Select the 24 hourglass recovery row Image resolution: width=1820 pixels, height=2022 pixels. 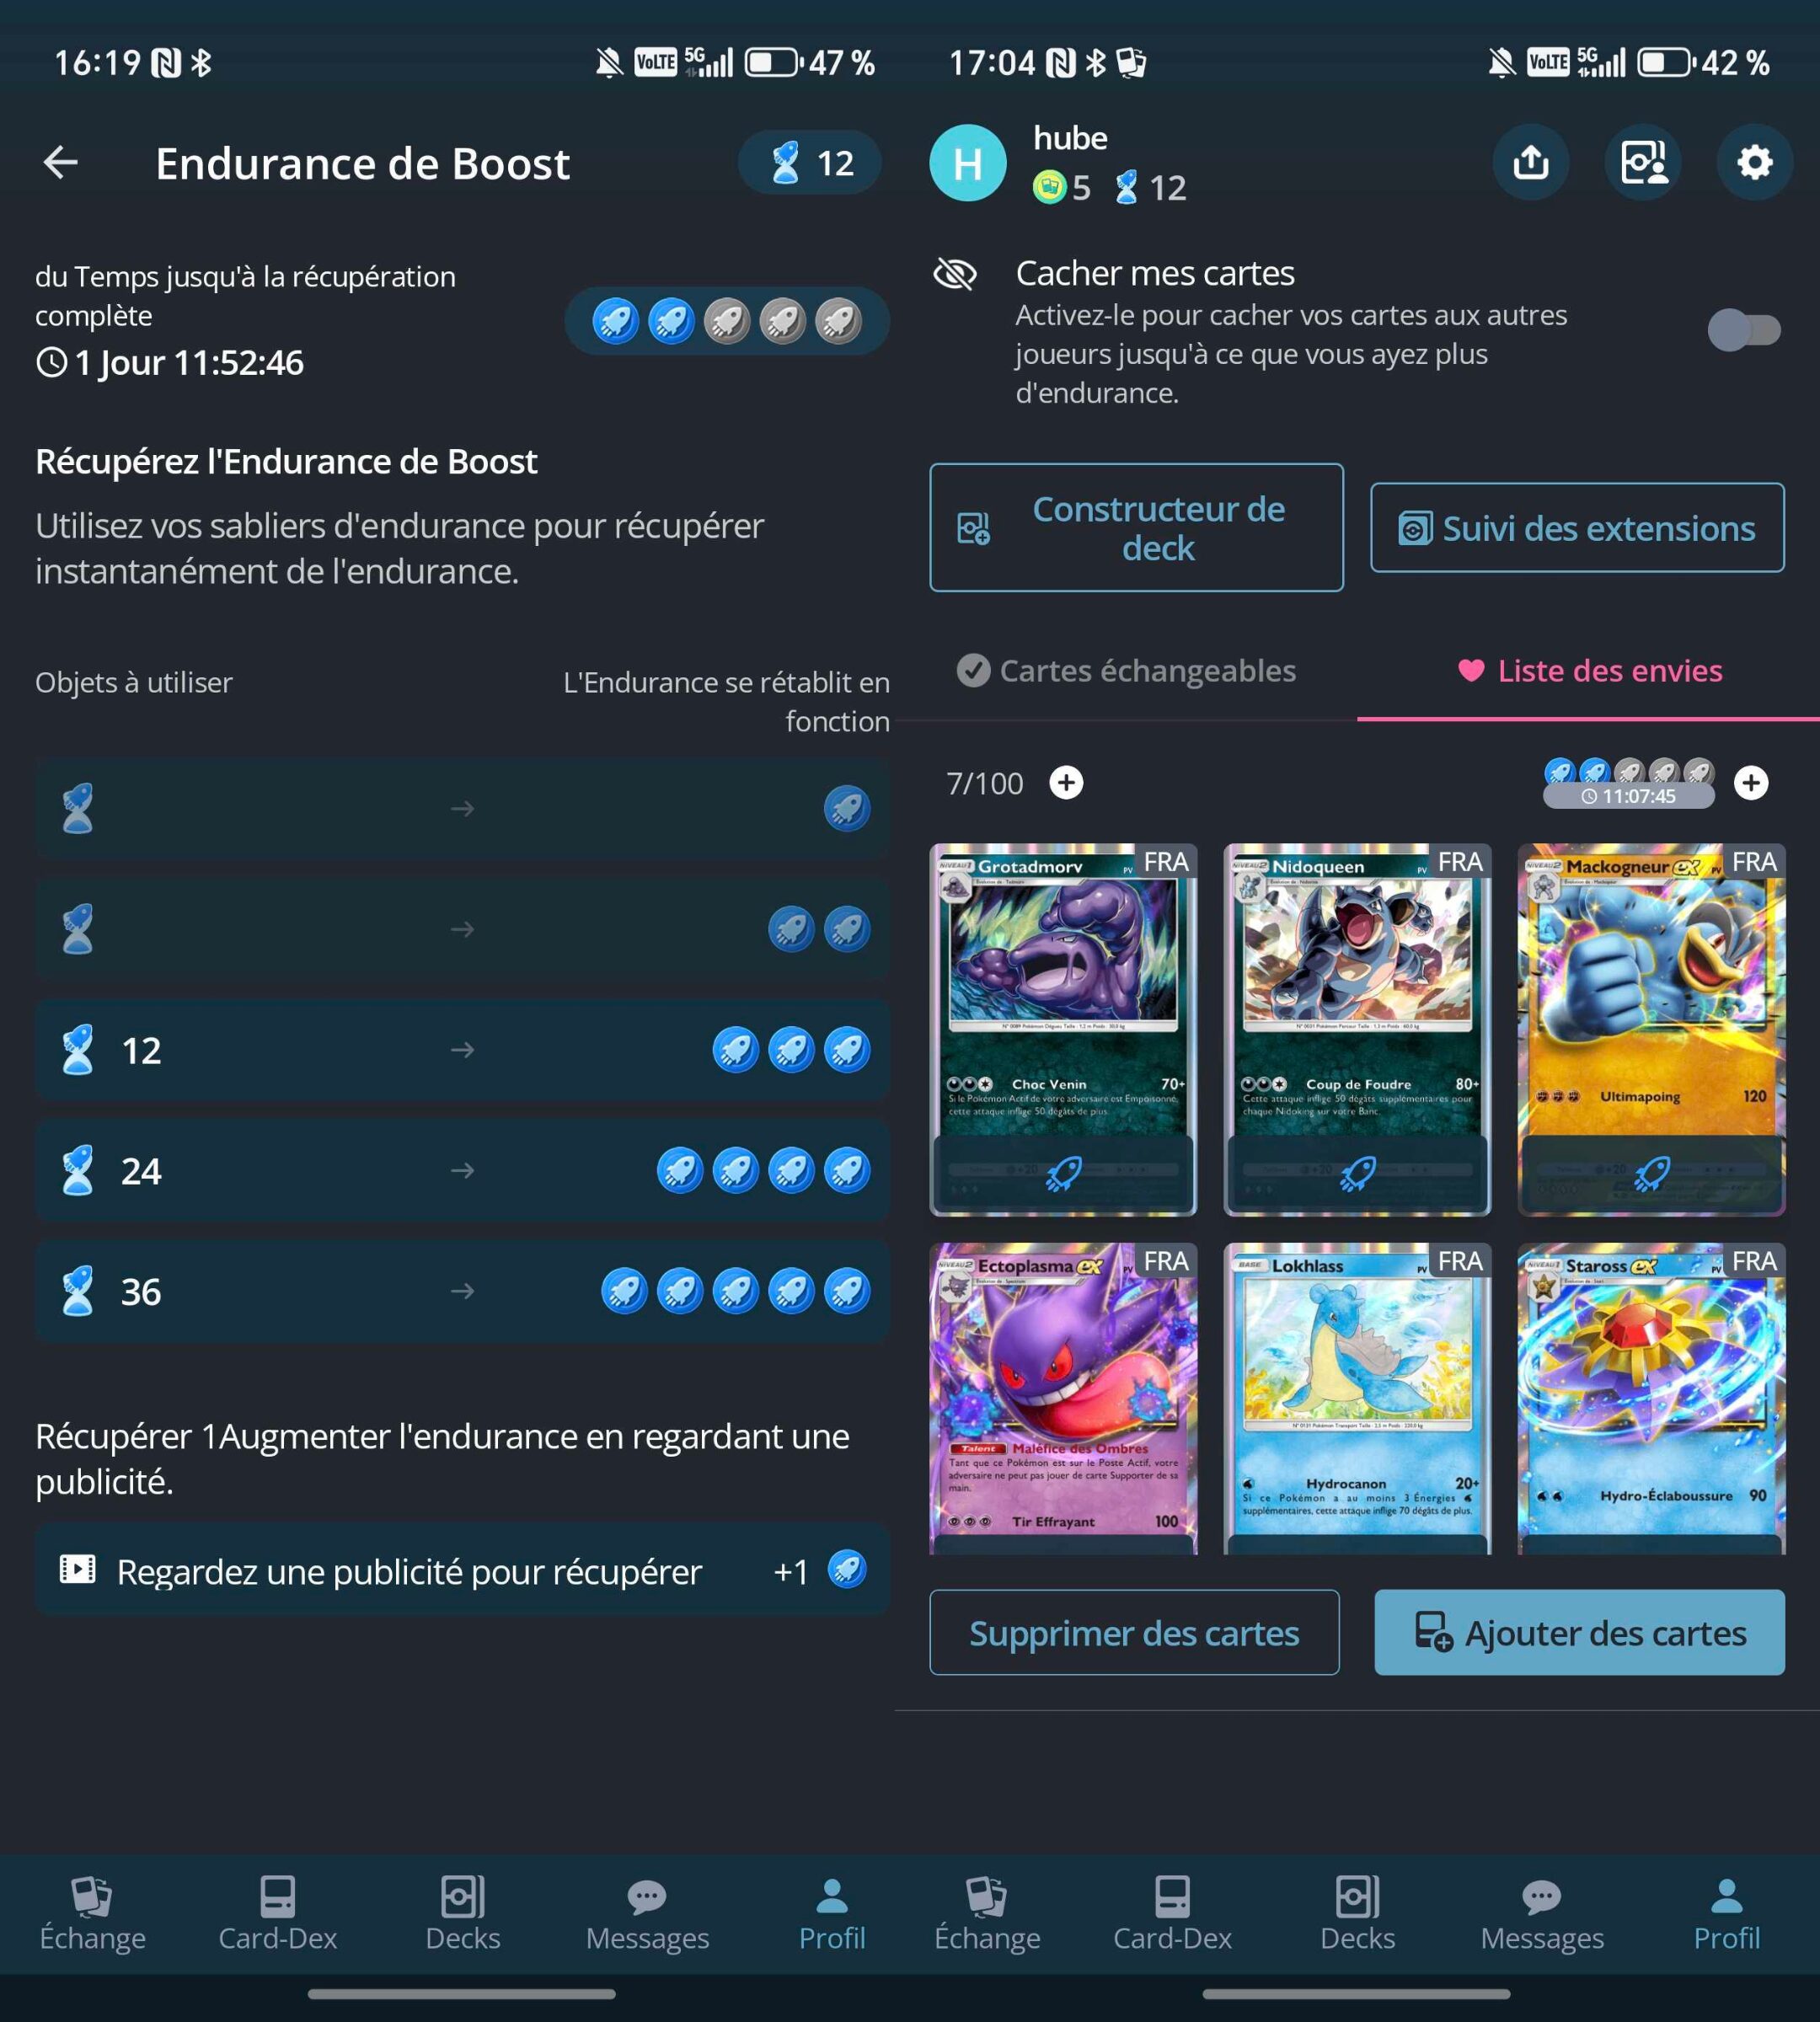(462, 1171)
